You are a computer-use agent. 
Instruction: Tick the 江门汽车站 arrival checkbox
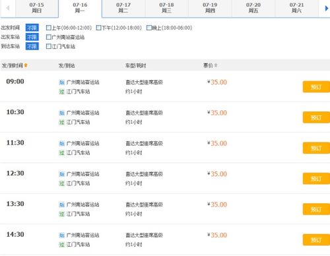(48, 46)
